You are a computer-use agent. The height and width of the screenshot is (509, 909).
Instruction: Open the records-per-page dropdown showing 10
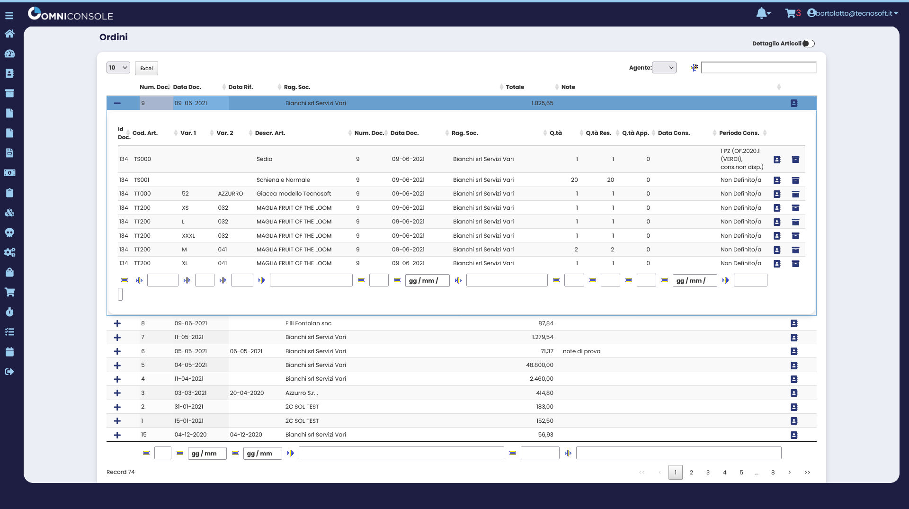coord(118,68)
